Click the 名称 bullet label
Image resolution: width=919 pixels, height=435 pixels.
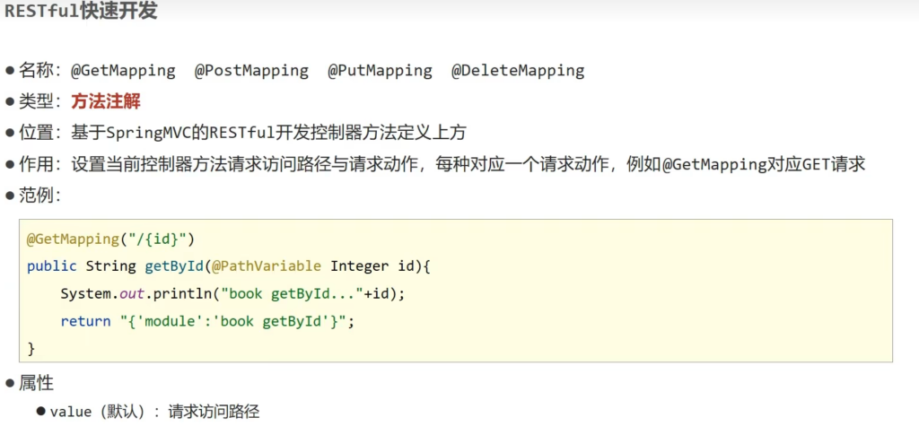click(x=39, y=70)
